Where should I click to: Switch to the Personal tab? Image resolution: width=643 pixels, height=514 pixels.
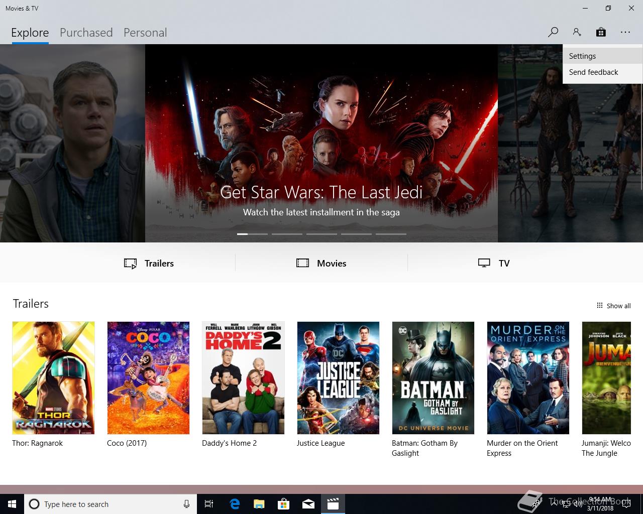pos(145,33)
